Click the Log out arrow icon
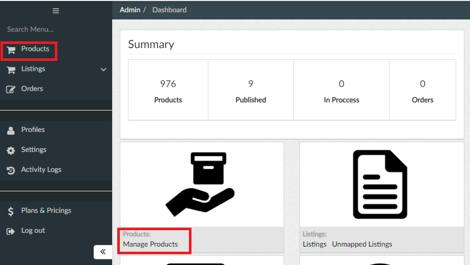 11,231
